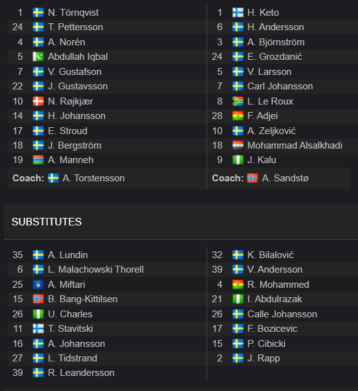Select coach A. Torstensson
This screenshot has width=358, height=391.
[x=94, y=178]
